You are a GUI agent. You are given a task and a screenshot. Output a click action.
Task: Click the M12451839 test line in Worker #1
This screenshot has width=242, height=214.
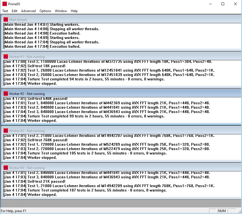109,75
